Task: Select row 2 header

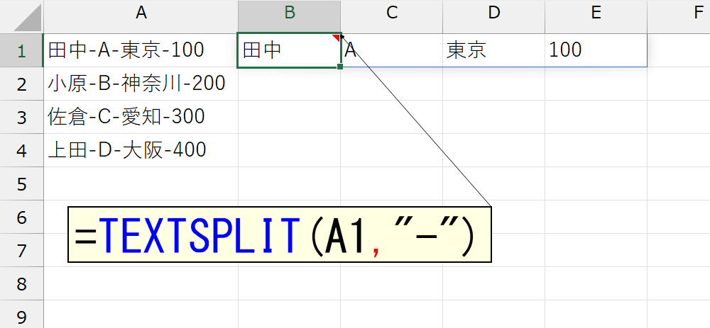Action: 22,84
